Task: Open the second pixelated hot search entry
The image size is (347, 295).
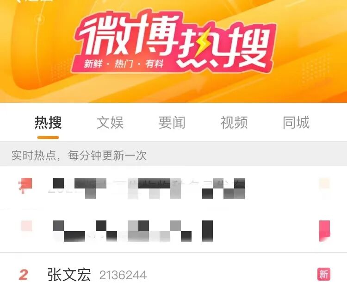Action: 173,231
